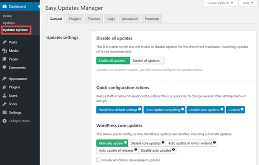Open Updates Options submenu link
Viewport: 259px width, 165px height.
click(15, 30)
